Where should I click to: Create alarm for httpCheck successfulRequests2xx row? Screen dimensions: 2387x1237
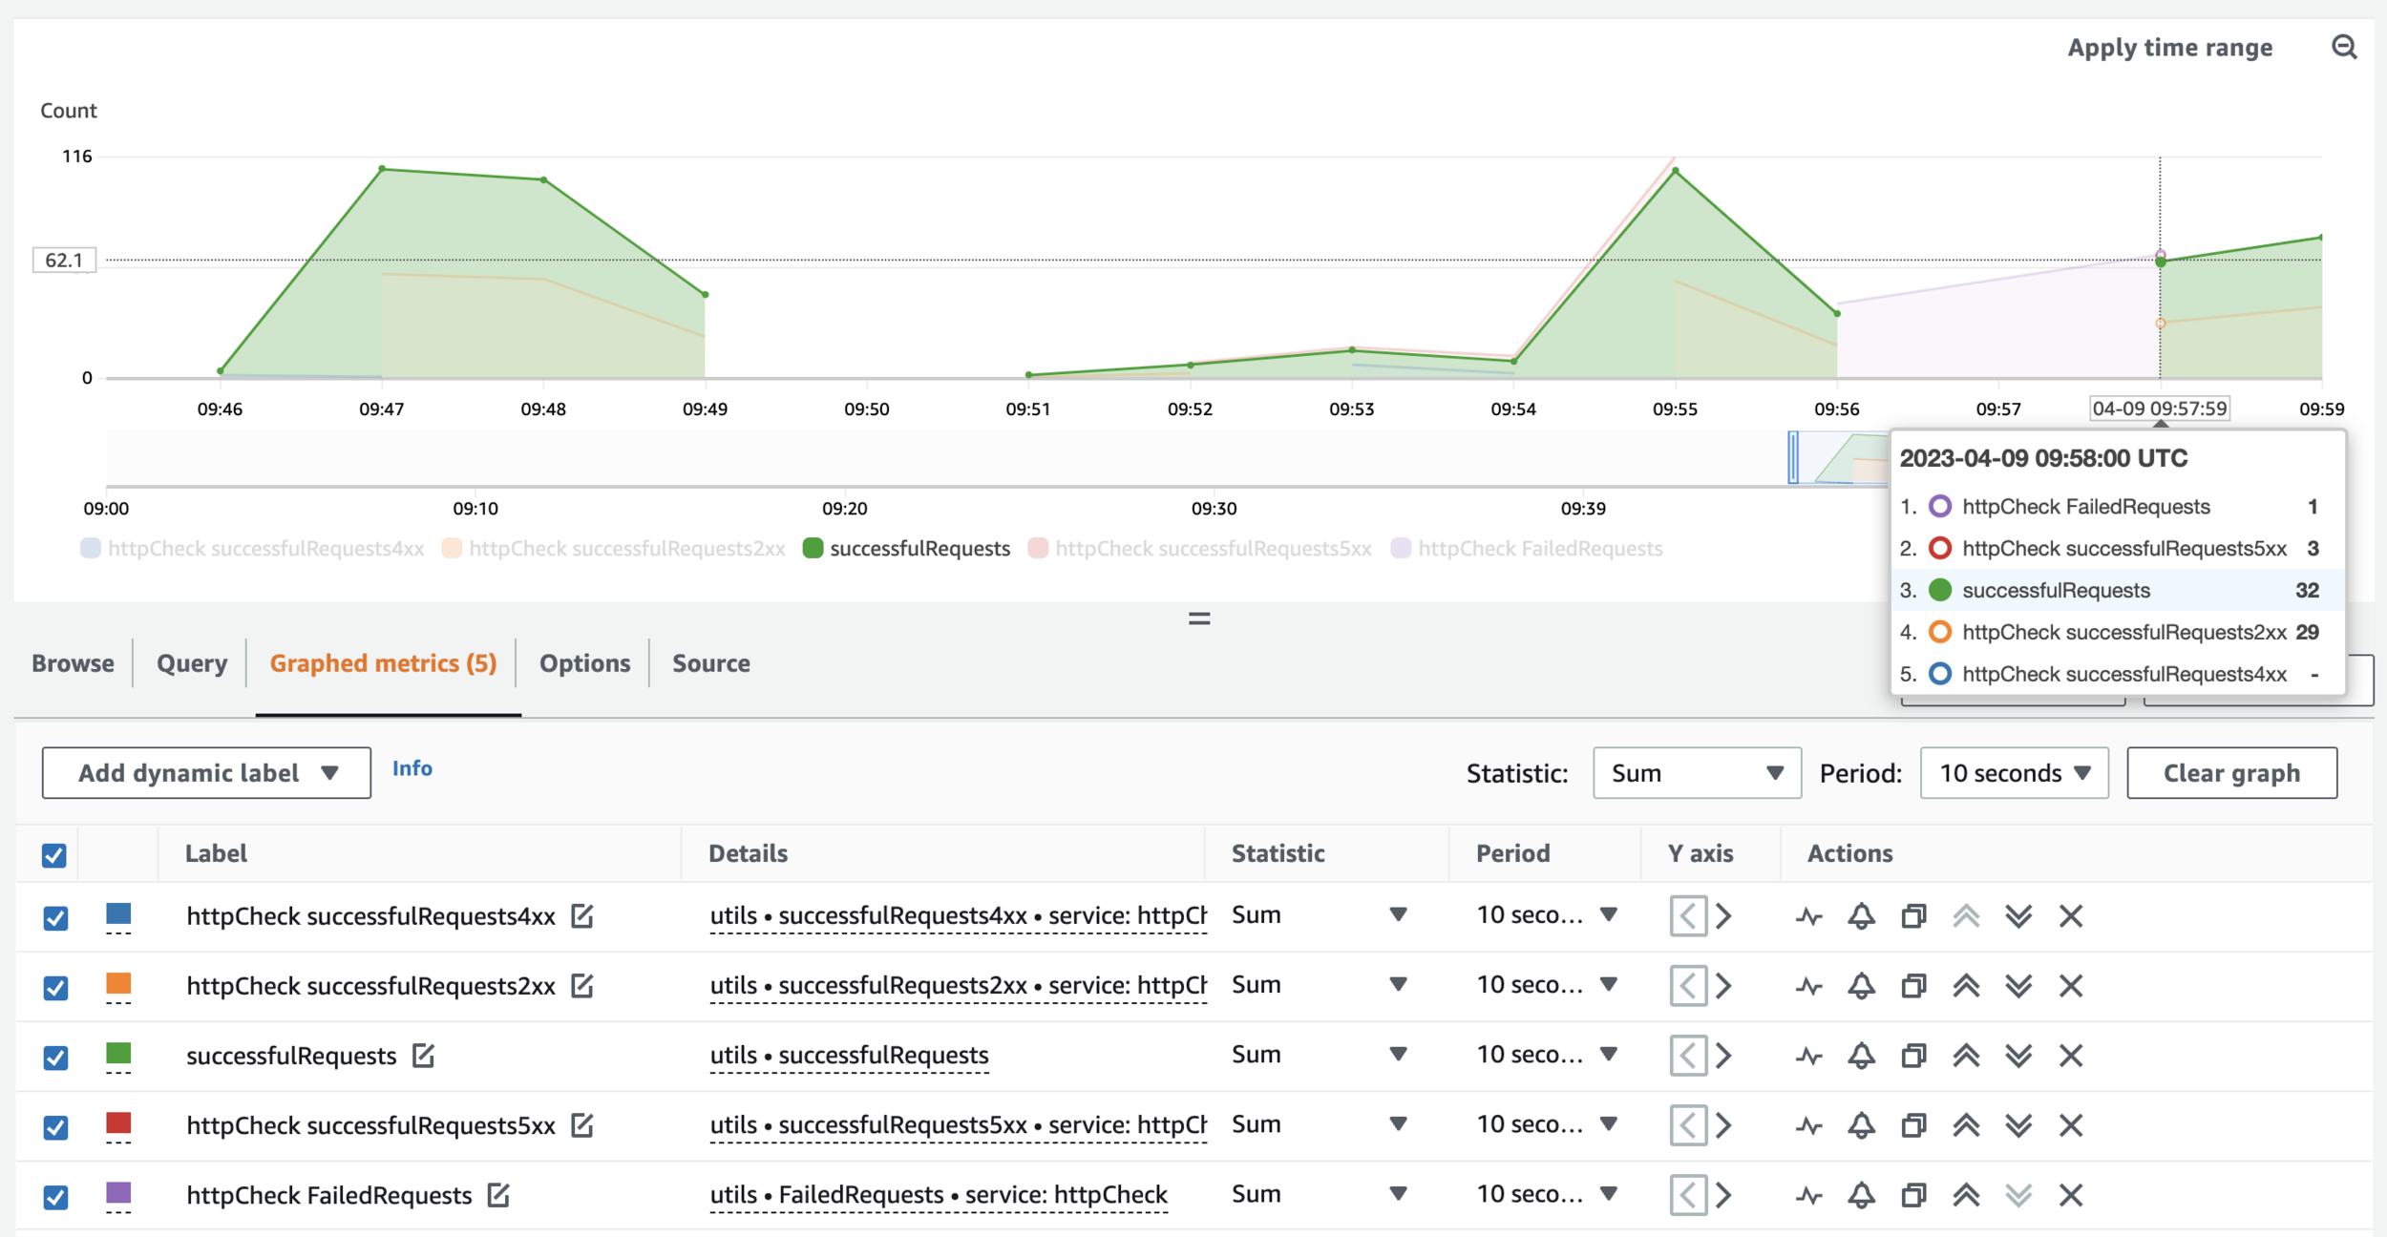point(1861,986)
